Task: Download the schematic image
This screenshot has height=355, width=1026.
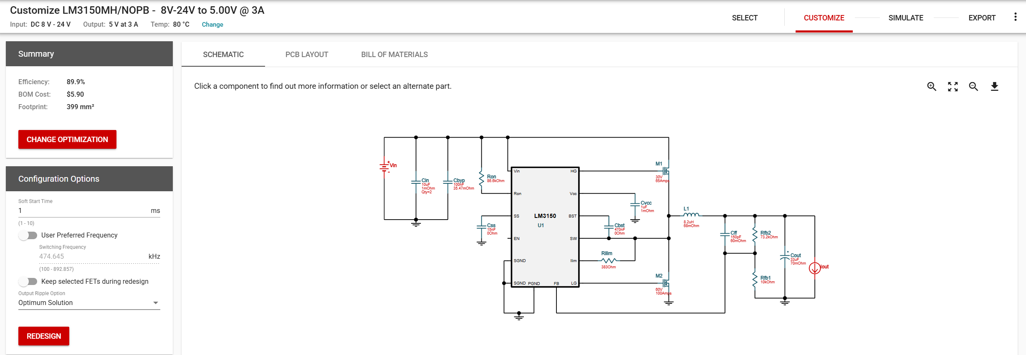Action: coord(995,86)
